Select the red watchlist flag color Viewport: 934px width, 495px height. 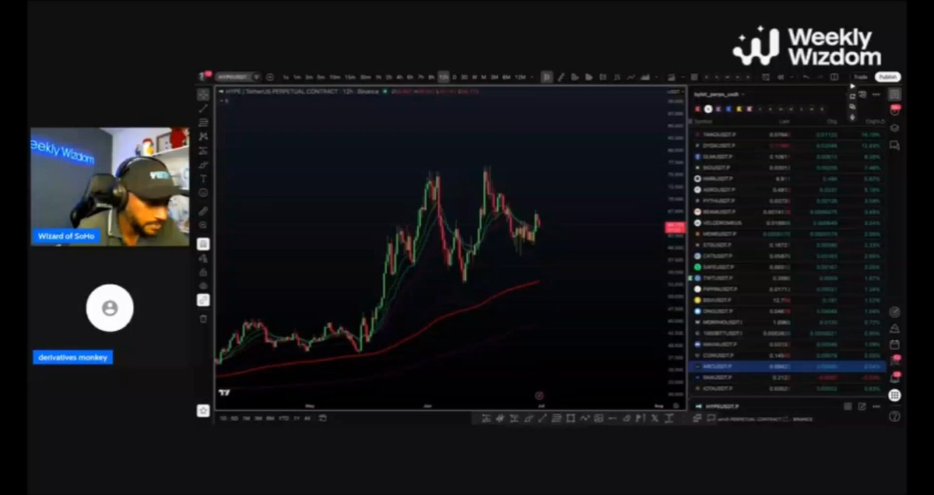click(x=697, y=108)
